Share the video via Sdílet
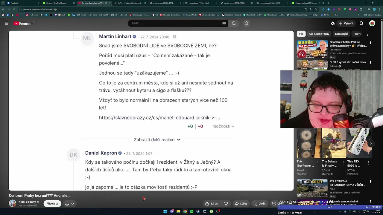This screenshot has height=215, width=383. [x=241, y=204]
